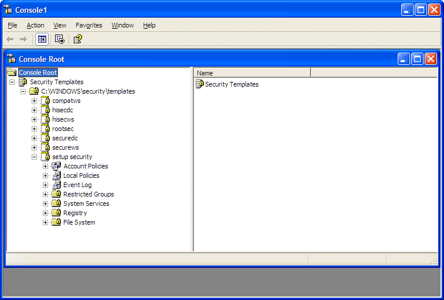
Task: Click the Console Root child window icon
Action: [x=12, y=59]
